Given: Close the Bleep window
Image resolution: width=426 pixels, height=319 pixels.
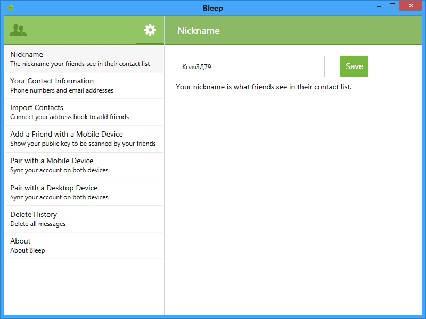Looking at the screenshot, I should [x=411, y=6].
